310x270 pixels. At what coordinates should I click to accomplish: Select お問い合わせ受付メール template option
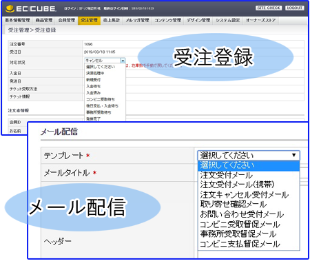click(x=249, y=214)
